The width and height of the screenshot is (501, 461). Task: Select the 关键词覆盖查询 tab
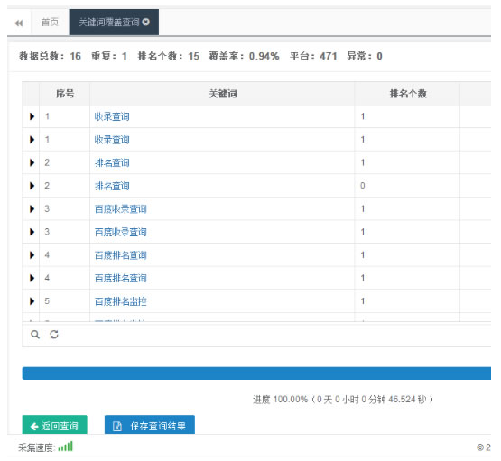109,22
